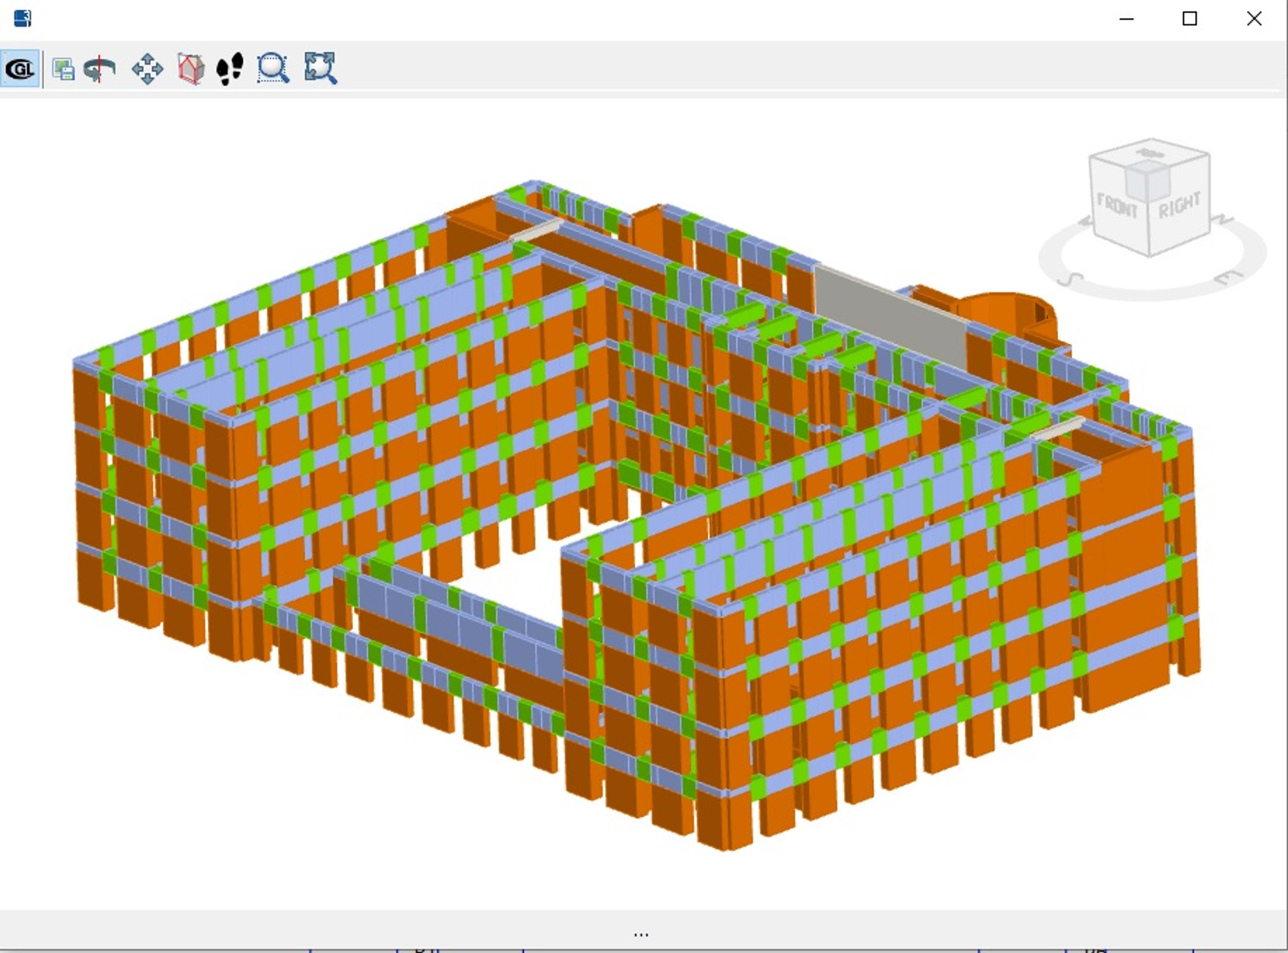1288x953 pixels.
Task: Activate the rotate around axis tool
Action: (x=100, y=69)
